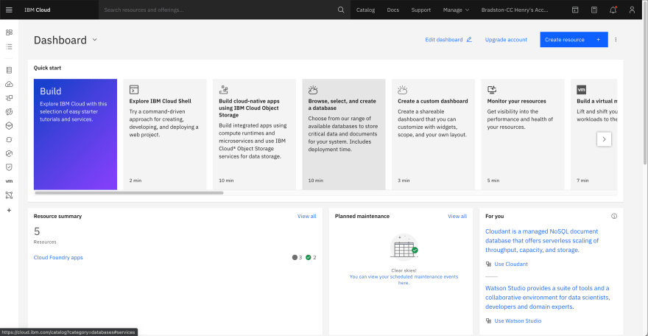Screen dimensions: 648x336
Task: Click the plus icon at sidebar bottom
Action: point(9,210)
